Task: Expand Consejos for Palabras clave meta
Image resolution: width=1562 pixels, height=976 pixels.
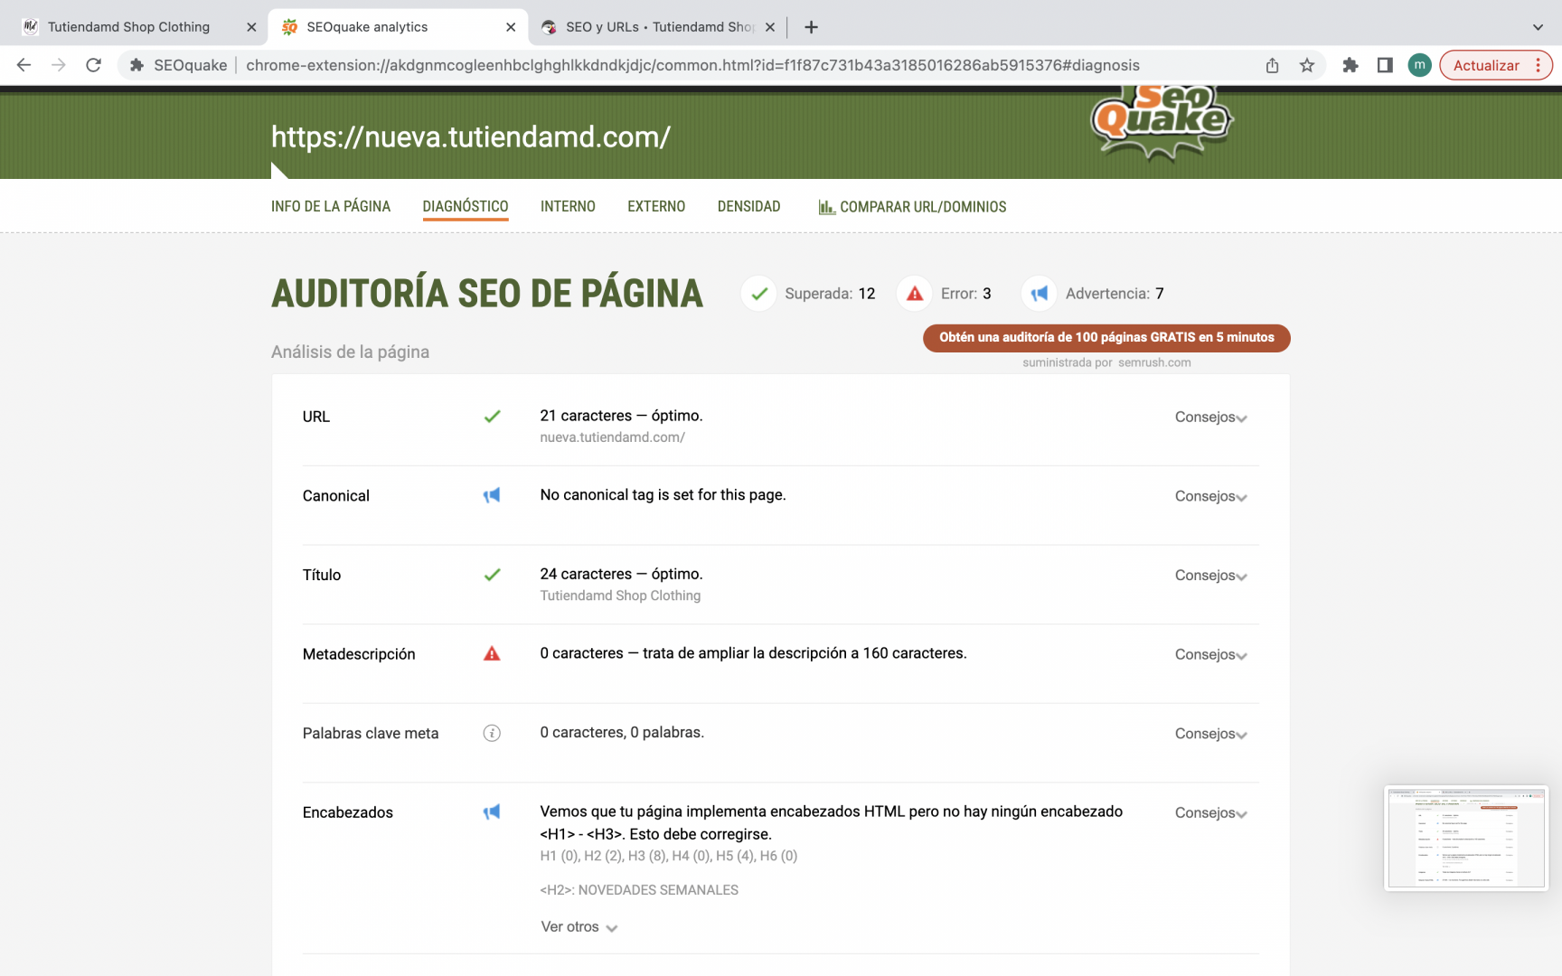Action: pyautogui.click(x=1211, y=734)
